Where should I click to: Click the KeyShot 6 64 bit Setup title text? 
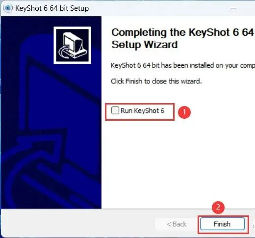[52, 8]
